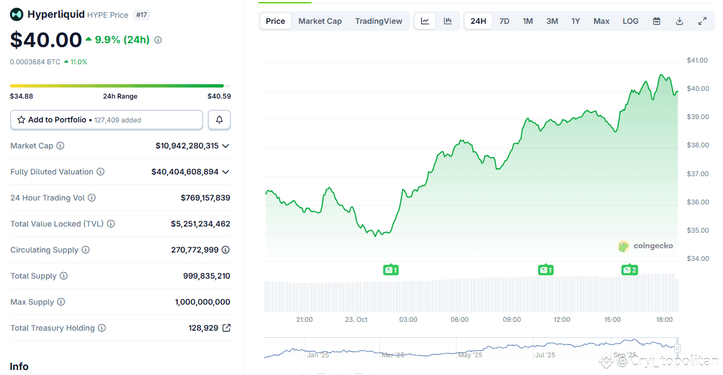Click the Hyperliquid coin logo

(x=16, y=14)
